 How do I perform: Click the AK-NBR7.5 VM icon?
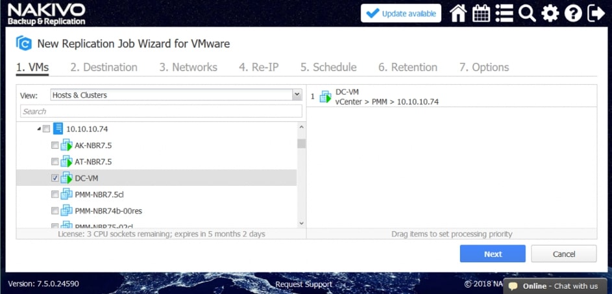pos(66,146)
